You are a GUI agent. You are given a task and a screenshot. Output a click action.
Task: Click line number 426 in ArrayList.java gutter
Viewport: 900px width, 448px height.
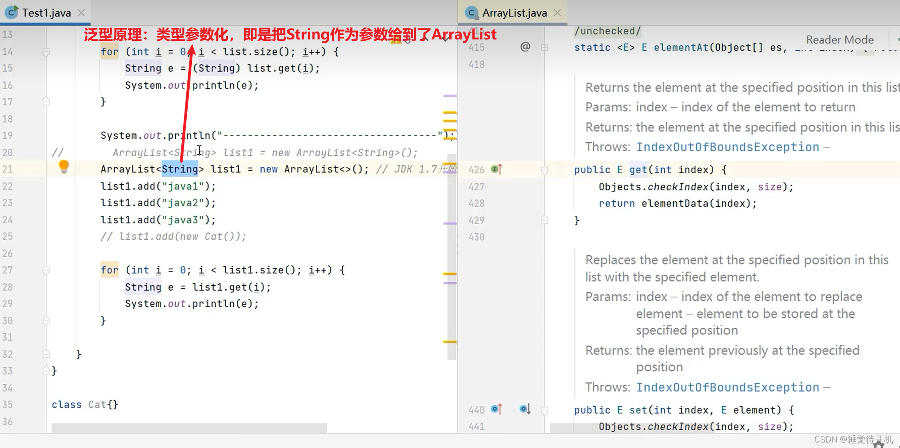click(x=476, y=170)
